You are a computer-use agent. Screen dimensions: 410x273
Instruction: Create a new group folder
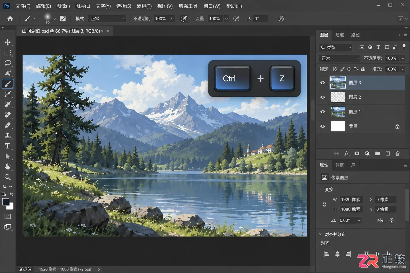(378, 154)
